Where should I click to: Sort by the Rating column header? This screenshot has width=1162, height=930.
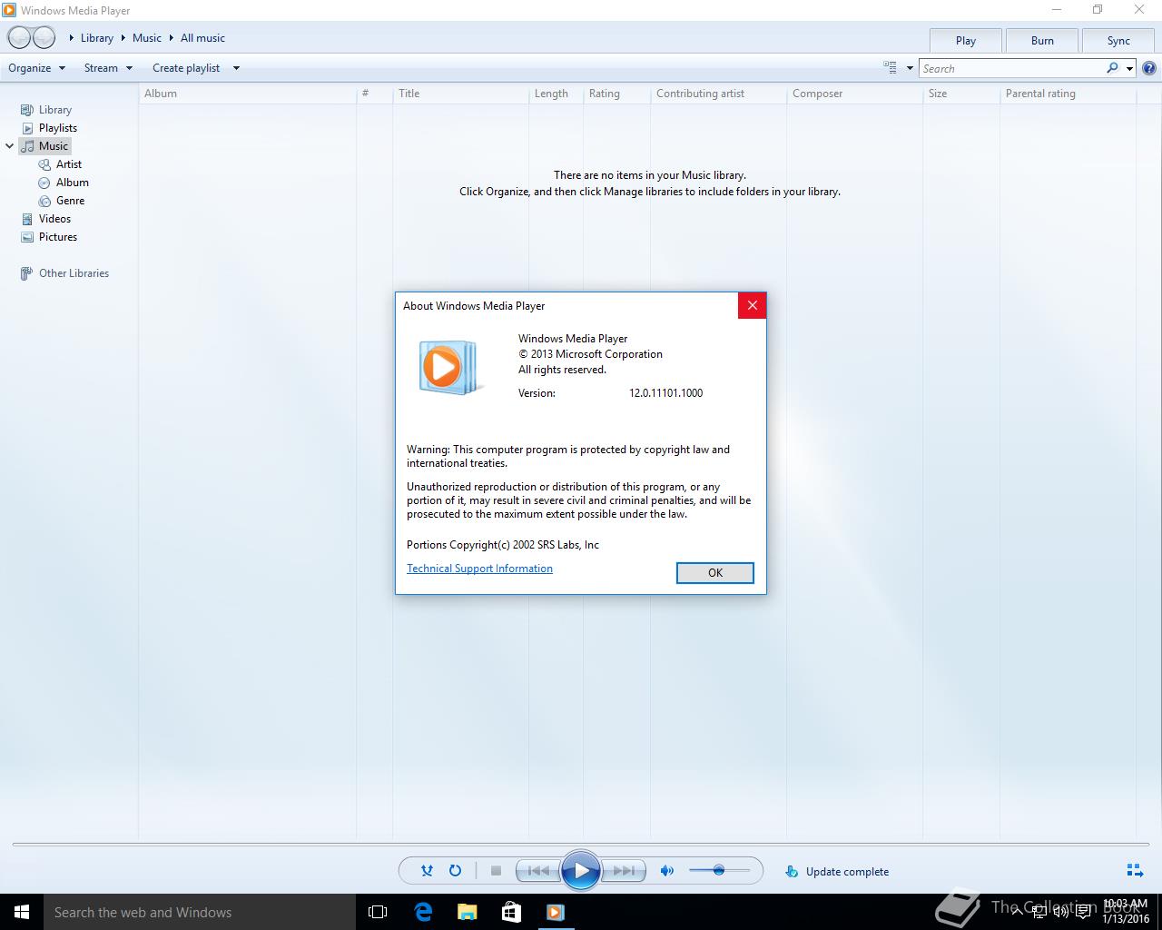click(616, 93)
